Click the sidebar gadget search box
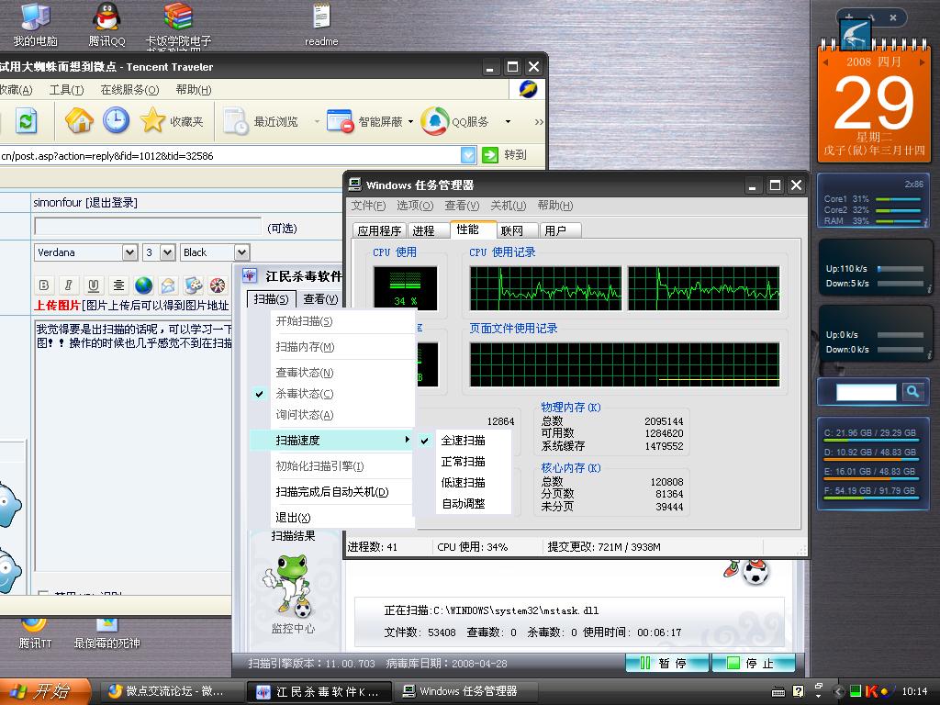The image size is (940, 705). click(866, 392)
